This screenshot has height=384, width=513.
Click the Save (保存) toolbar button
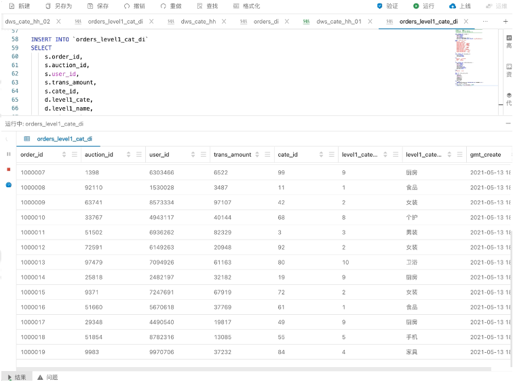click(98, 6)
